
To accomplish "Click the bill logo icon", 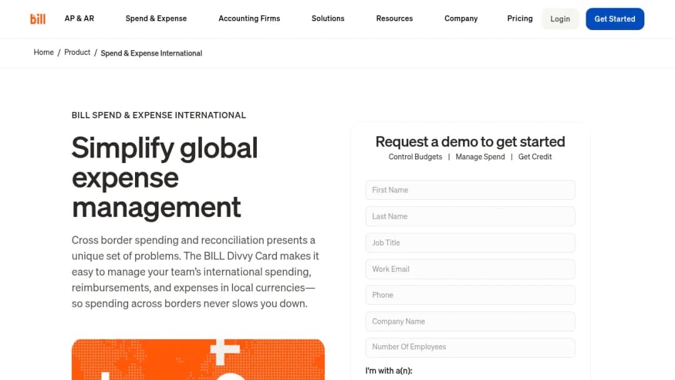I will [38, 19].
